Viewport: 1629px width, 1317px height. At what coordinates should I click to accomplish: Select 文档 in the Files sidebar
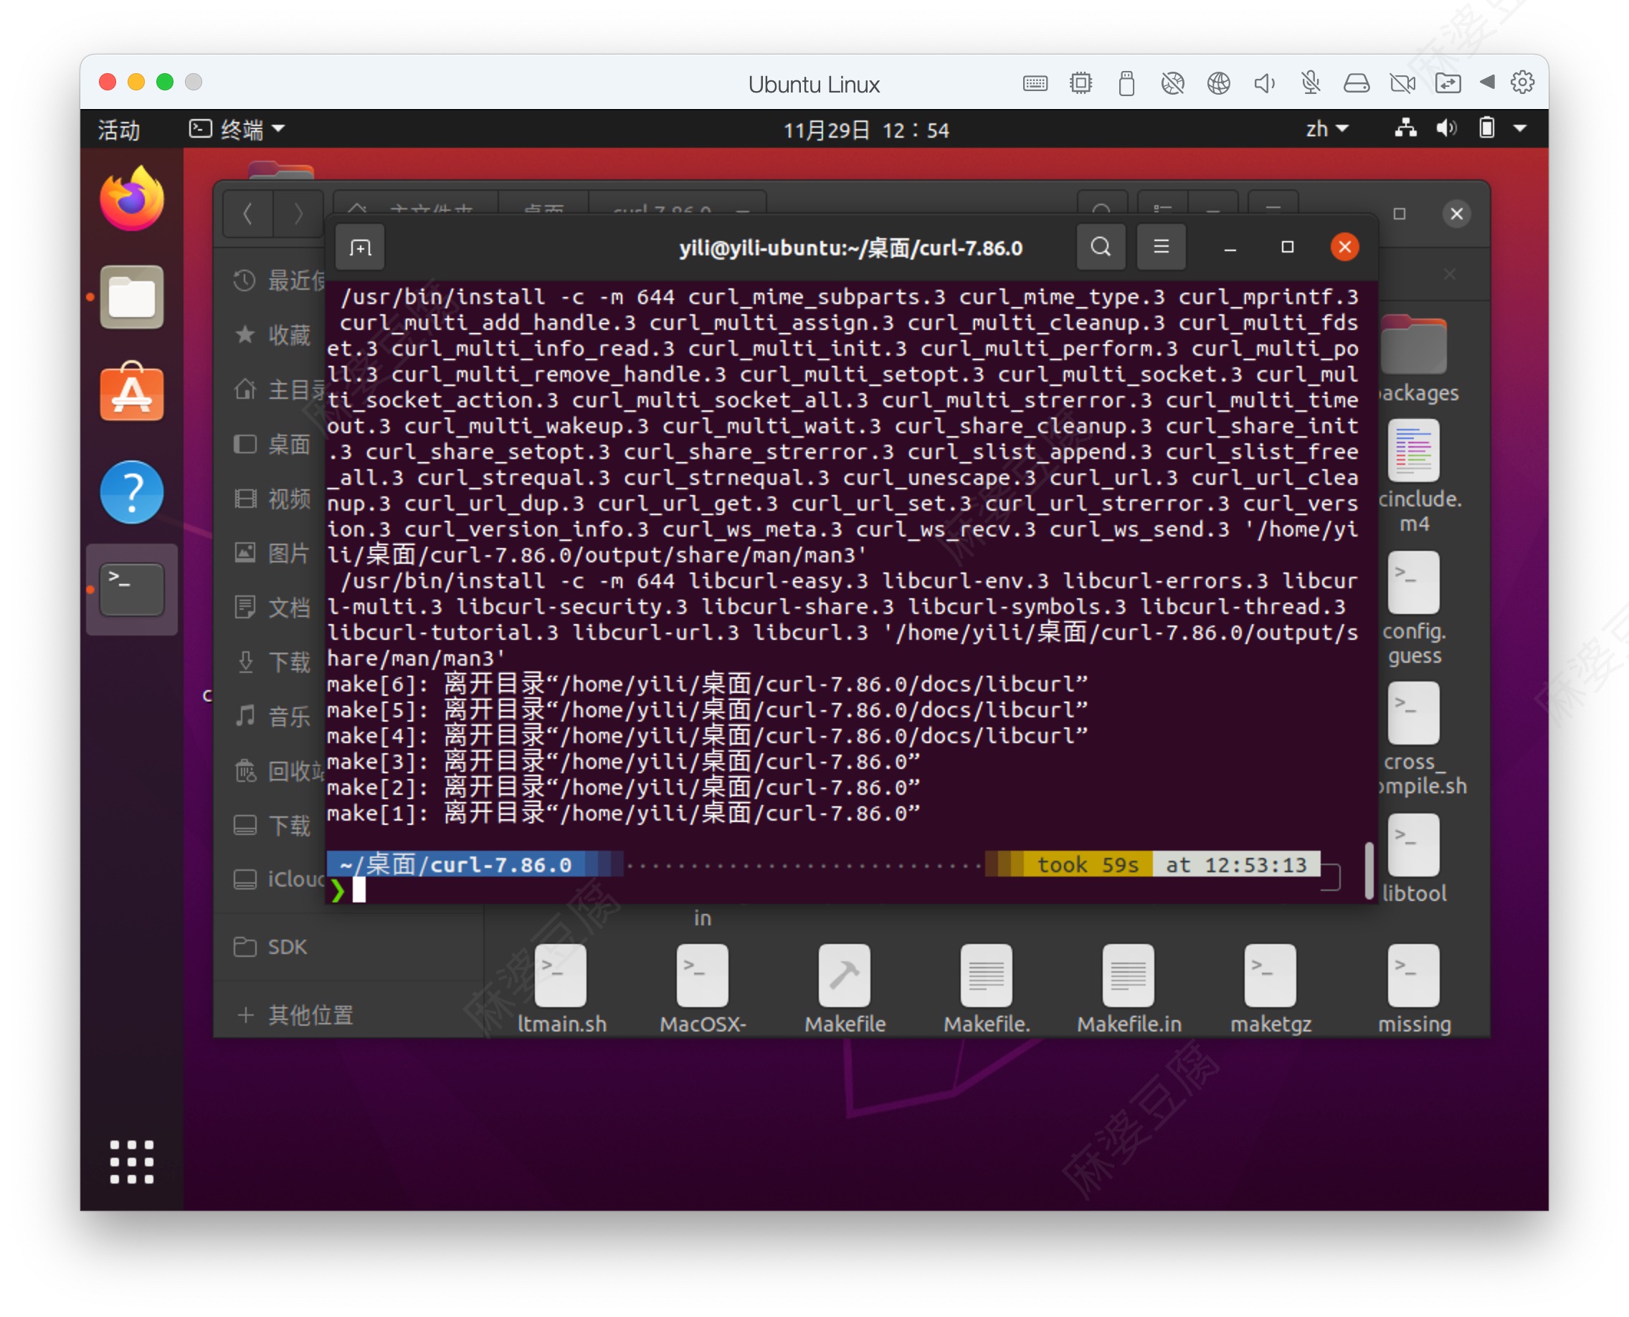tap(272, 608)
